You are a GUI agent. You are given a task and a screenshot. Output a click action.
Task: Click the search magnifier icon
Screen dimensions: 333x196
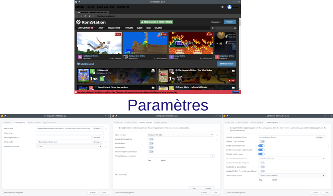coord(235,28)
